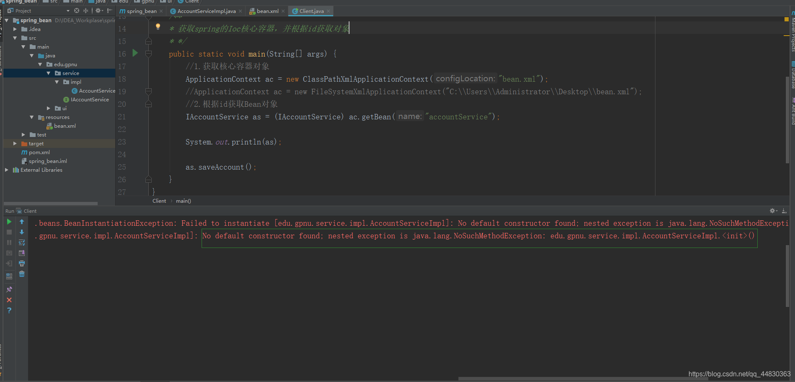This screenshot has height=382, width=795.
Task: Open Project panel gear settings
Action: tap(98, 10)
